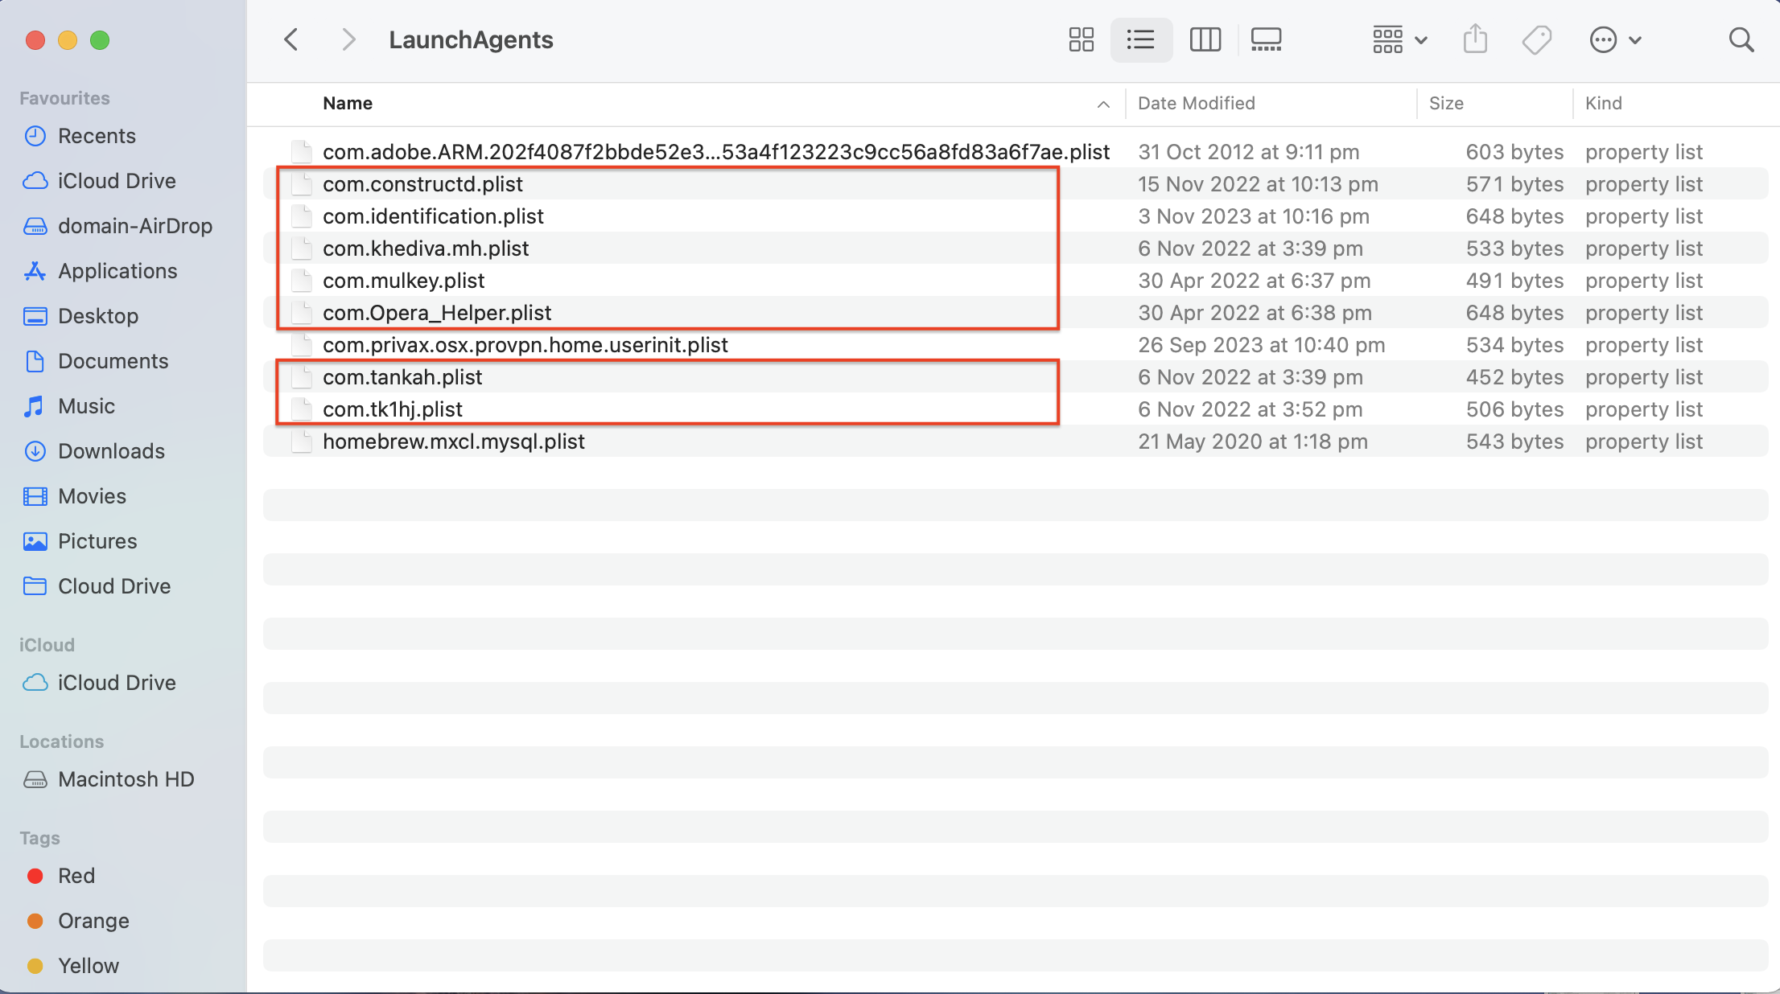Go back with the left chevron
The height and width of the screenshot is (994, 1780).
point(291,39)
